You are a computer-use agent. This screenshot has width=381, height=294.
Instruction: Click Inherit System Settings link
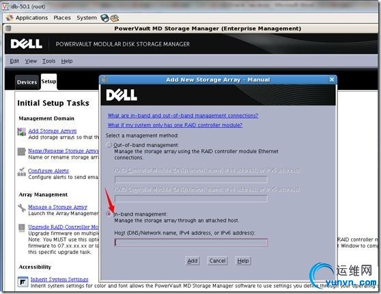[59, 280]
